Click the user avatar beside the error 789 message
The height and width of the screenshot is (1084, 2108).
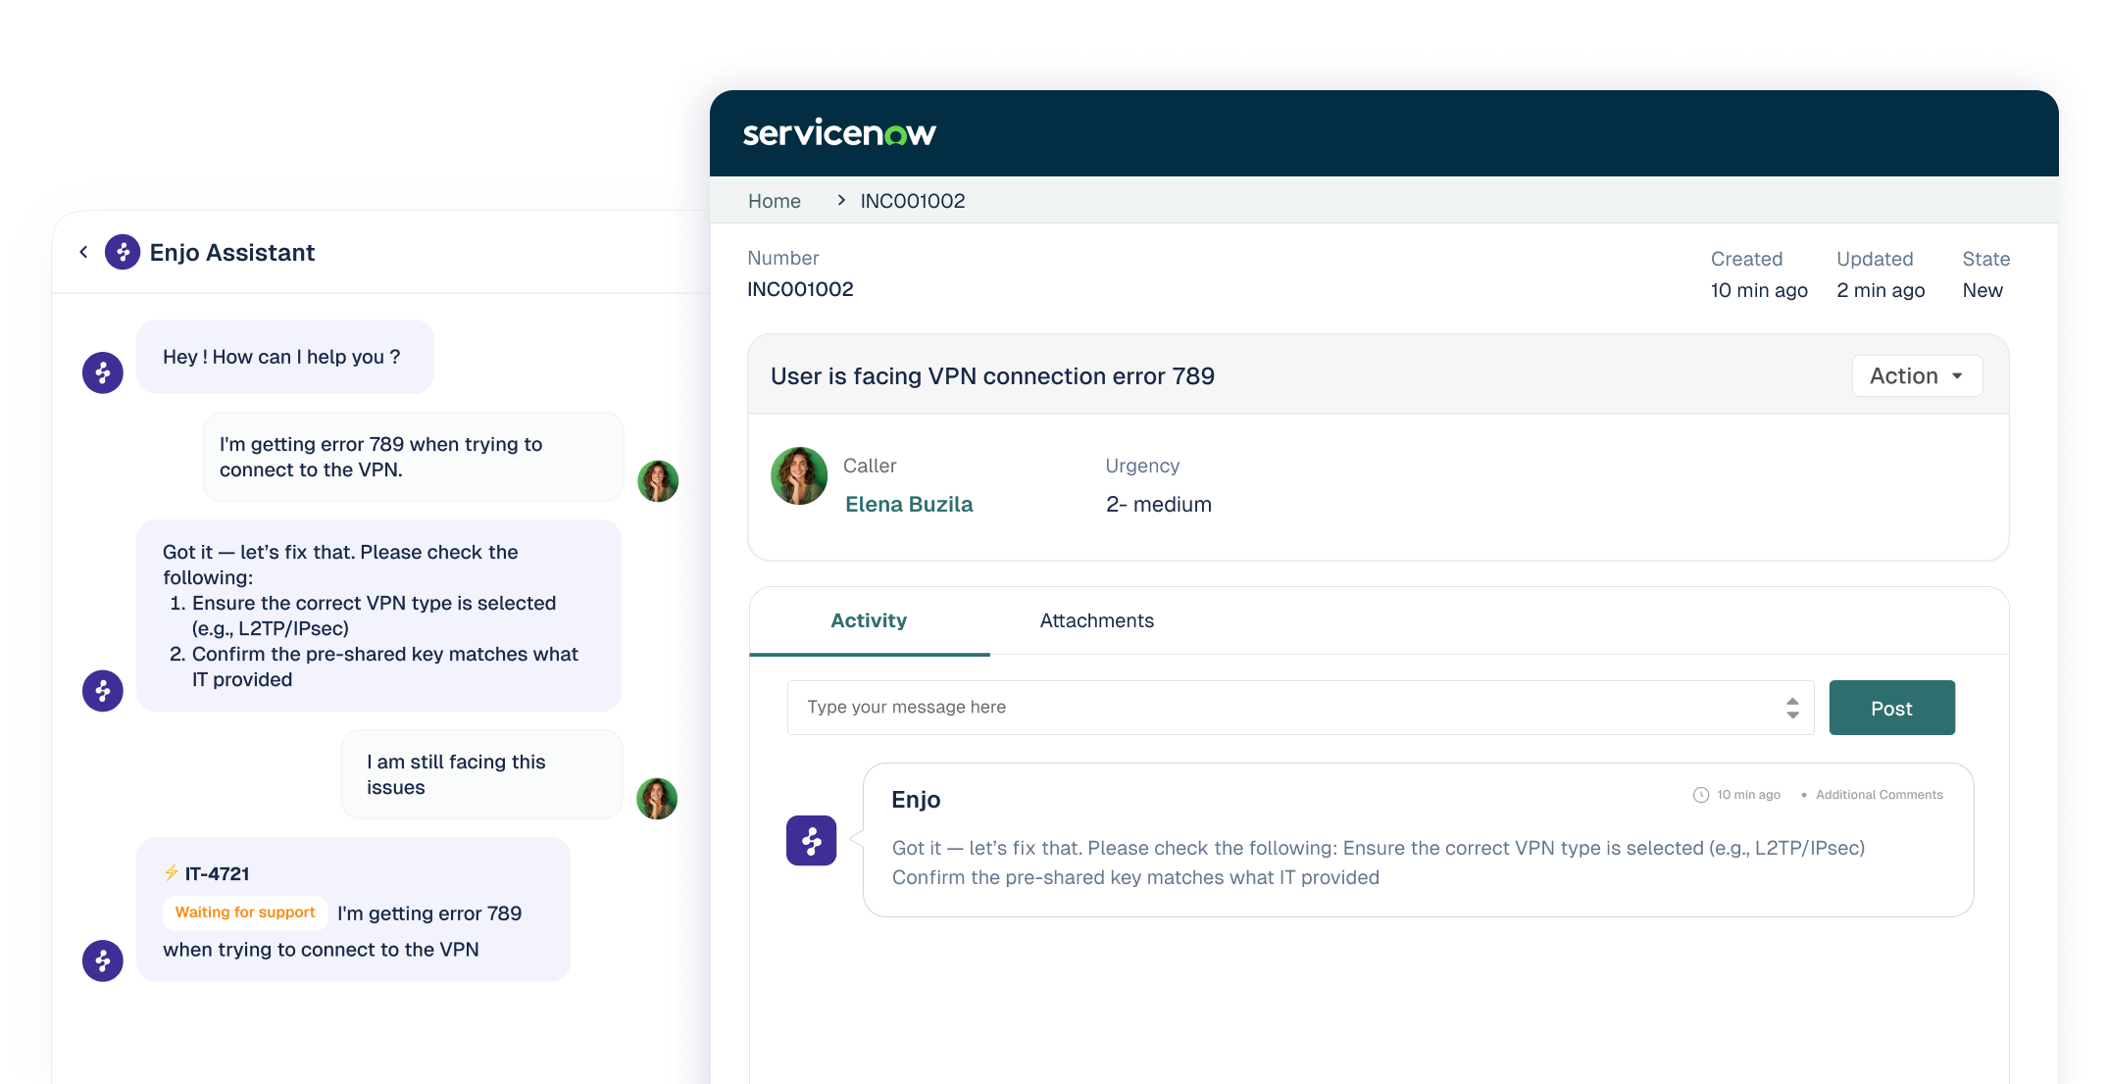tap(658, 481)
